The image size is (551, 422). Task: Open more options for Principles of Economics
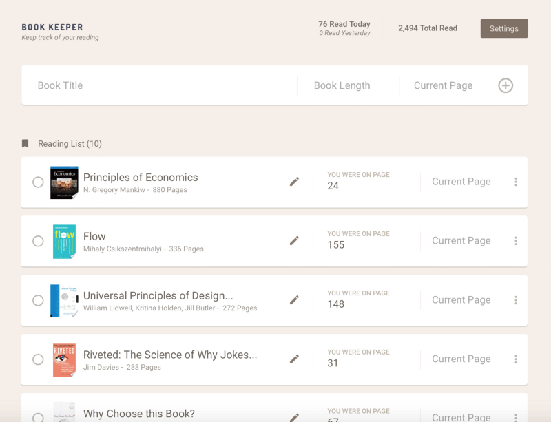516,182
